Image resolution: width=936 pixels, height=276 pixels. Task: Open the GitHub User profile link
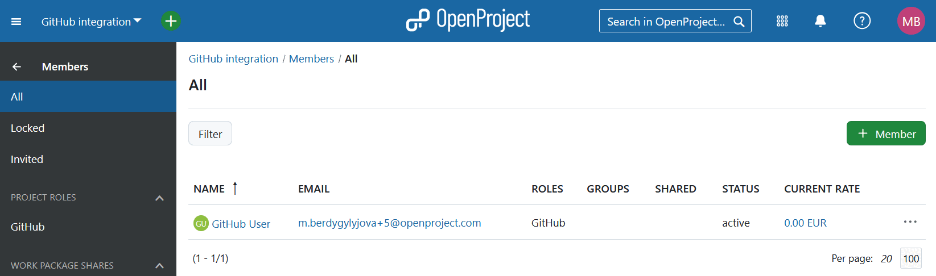click(241, 224)
